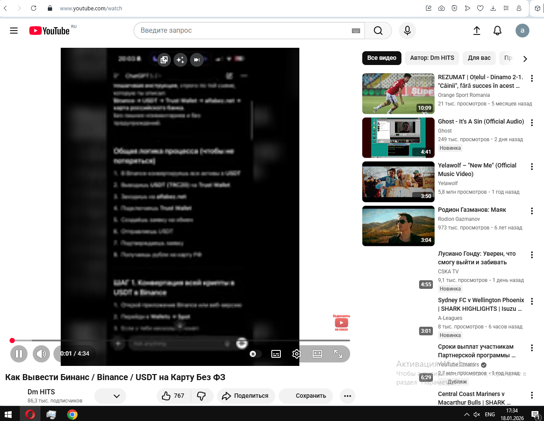Select the 'Автор: Dm HITS' filter chip
This screenshot has height=421, width=544.
coord(432,58)
